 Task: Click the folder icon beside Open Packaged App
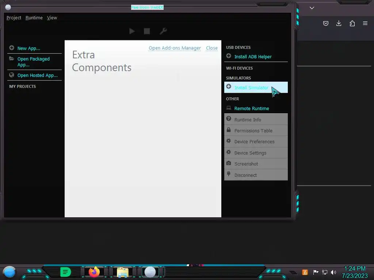[11, 59]
